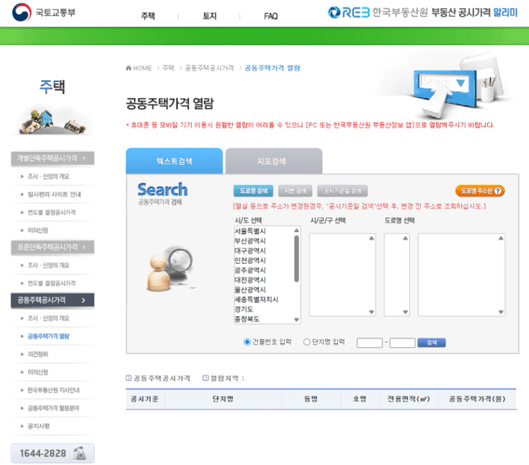Select 울산광역시 in the 시/도 list

250,290
